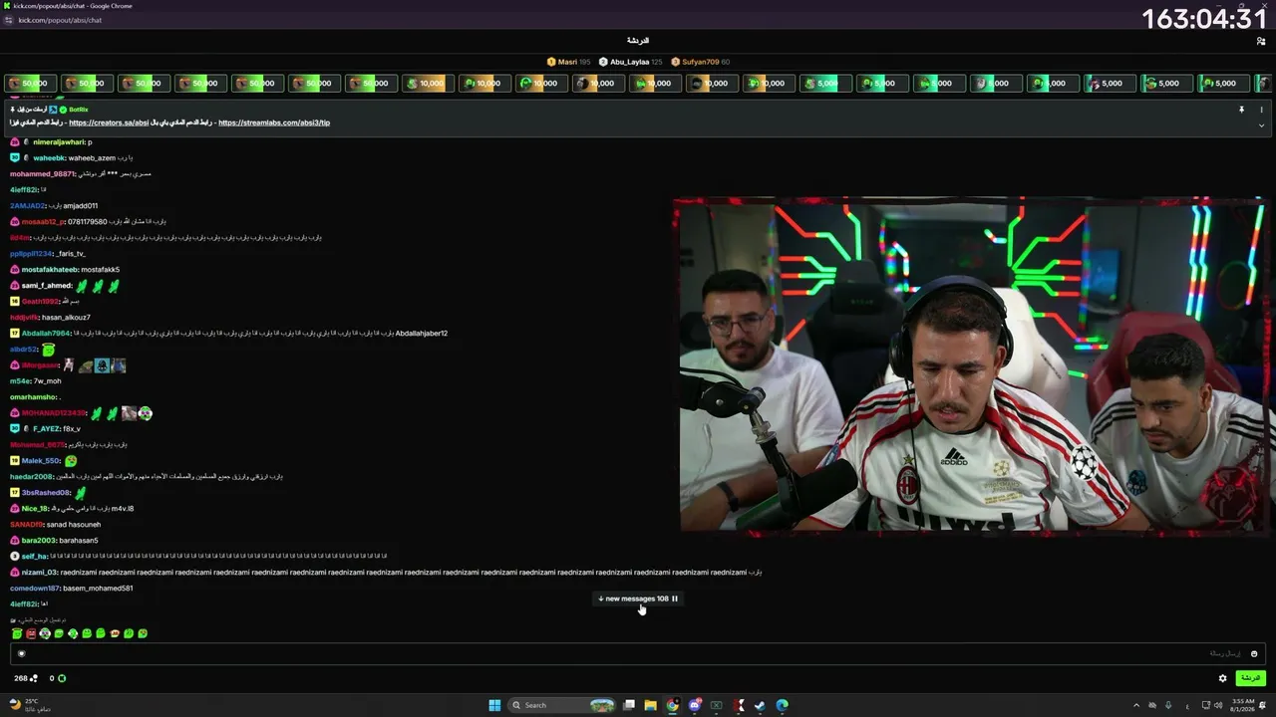
Task: Click BotRix username in pinned message
Action: (79, 110)
